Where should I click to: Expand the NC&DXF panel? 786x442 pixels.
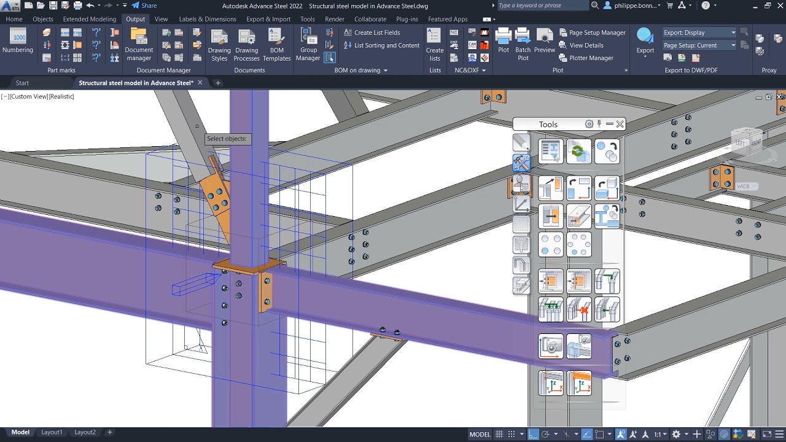click(470, 70)
